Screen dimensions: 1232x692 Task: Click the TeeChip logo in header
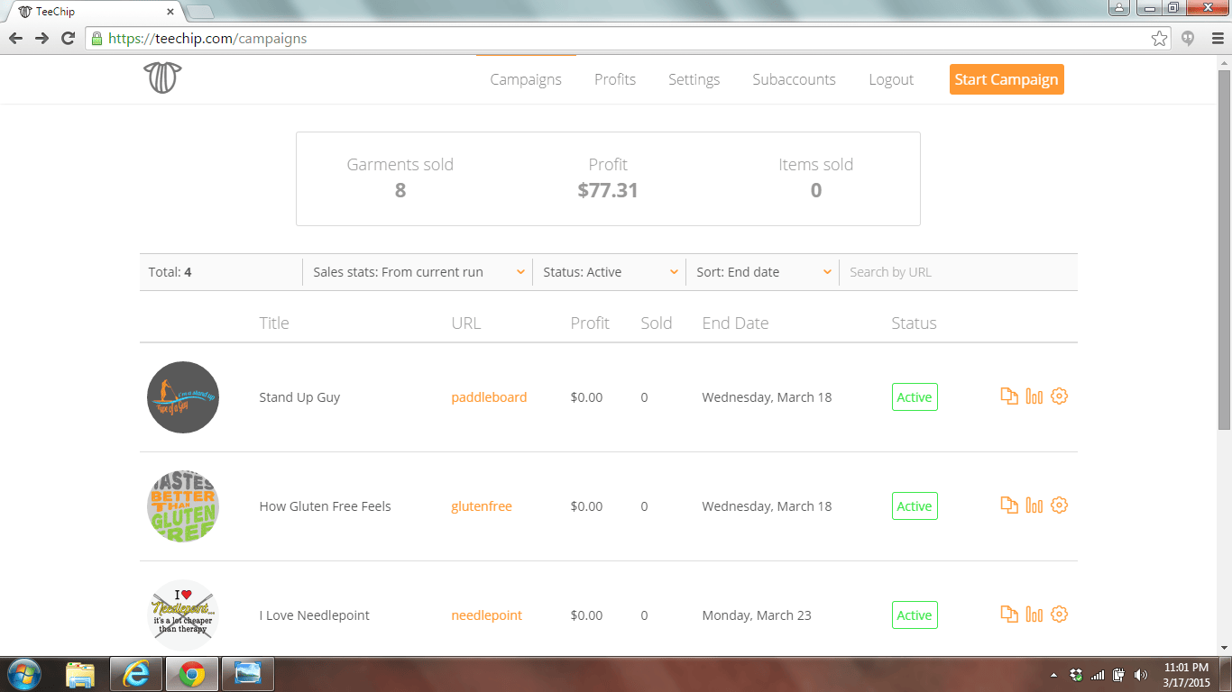click(162, 78)
